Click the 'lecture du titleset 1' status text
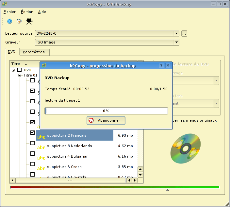The width and height of the screenshot is (230, 207). click(x=62, y=100)
